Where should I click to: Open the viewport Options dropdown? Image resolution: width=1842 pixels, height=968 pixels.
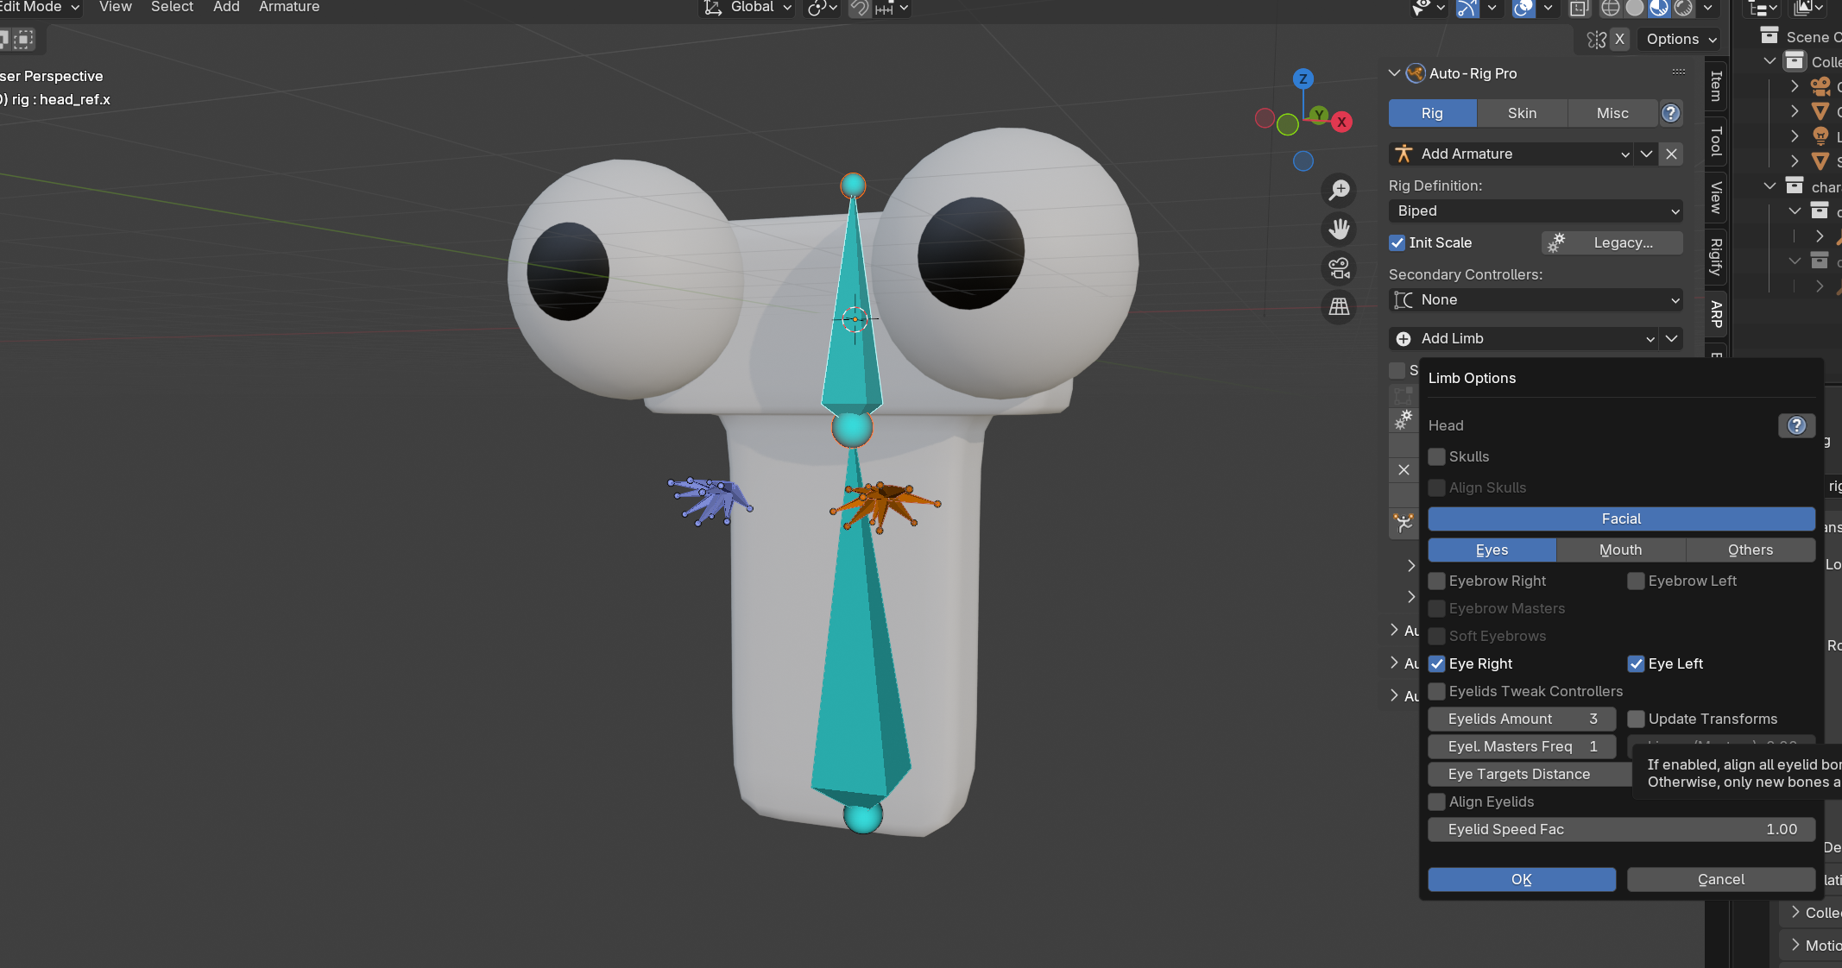pyautogui.click(x=1679, y=39)
